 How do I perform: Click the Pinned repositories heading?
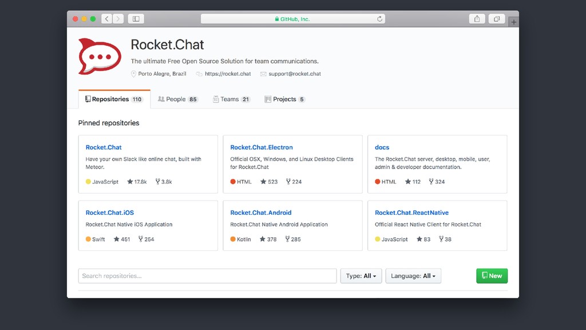coord(109,123)
